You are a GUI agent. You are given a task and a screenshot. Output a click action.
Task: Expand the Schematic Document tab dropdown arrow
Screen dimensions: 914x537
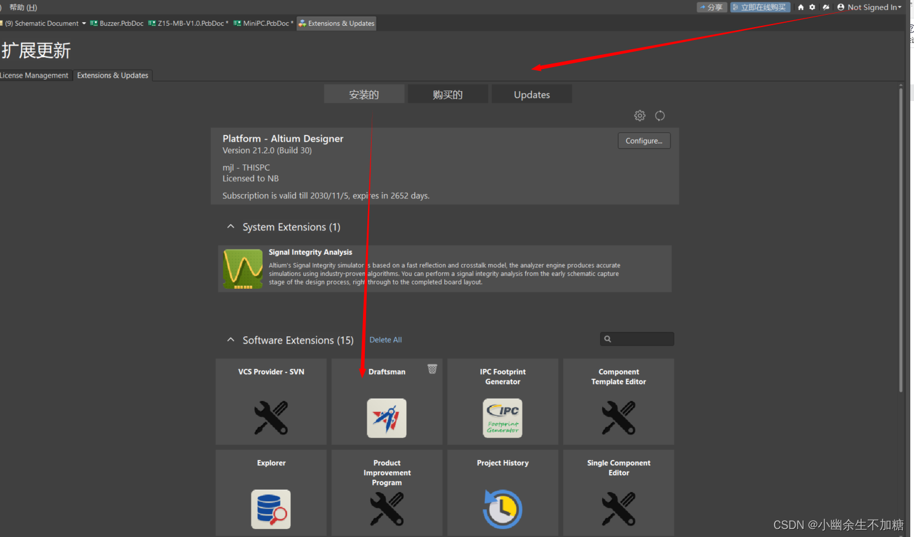(84, 23)
